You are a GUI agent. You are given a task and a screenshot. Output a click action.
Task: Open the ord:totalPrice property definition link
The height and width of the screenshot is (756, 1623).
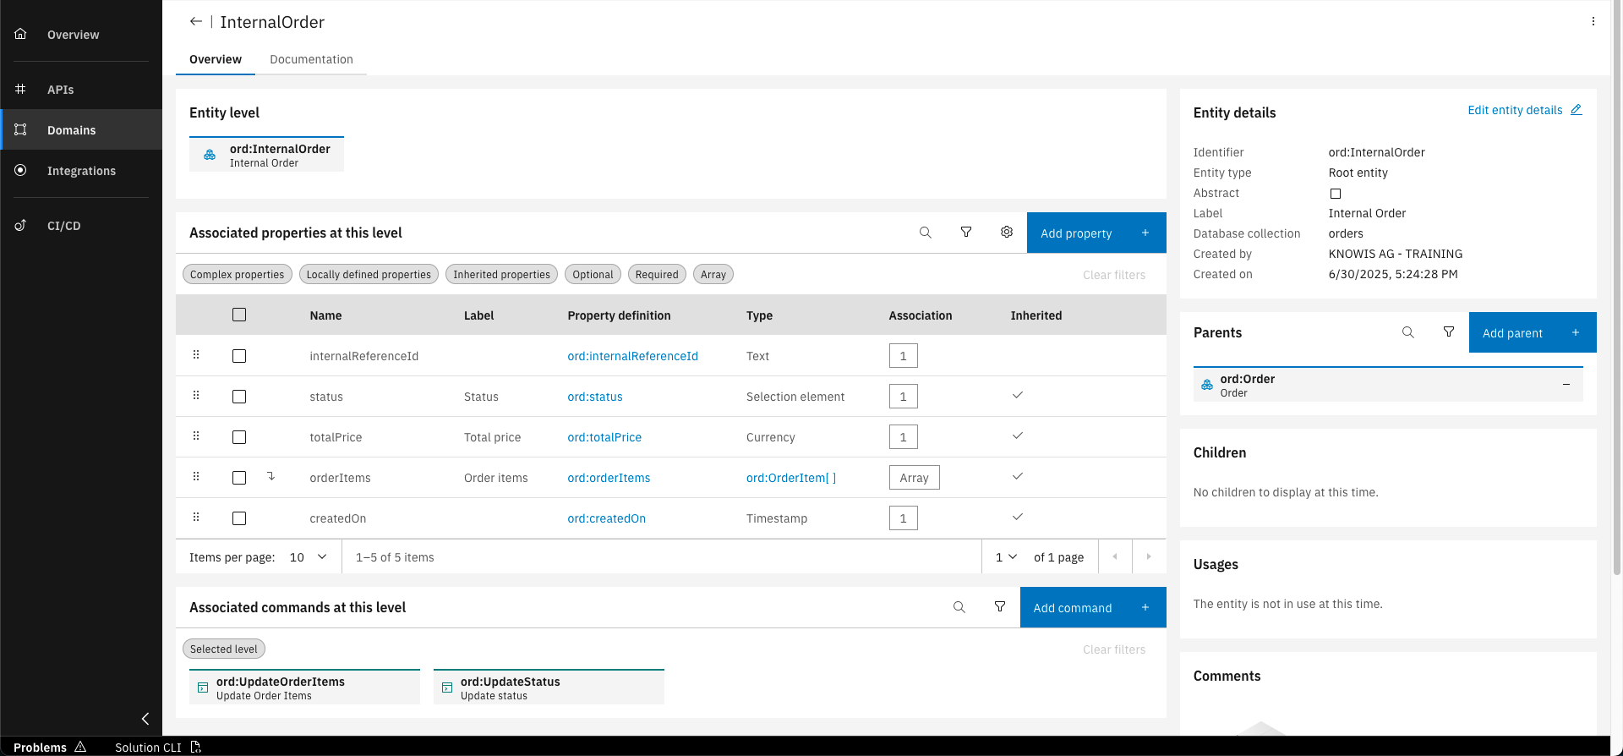point(604,437)
